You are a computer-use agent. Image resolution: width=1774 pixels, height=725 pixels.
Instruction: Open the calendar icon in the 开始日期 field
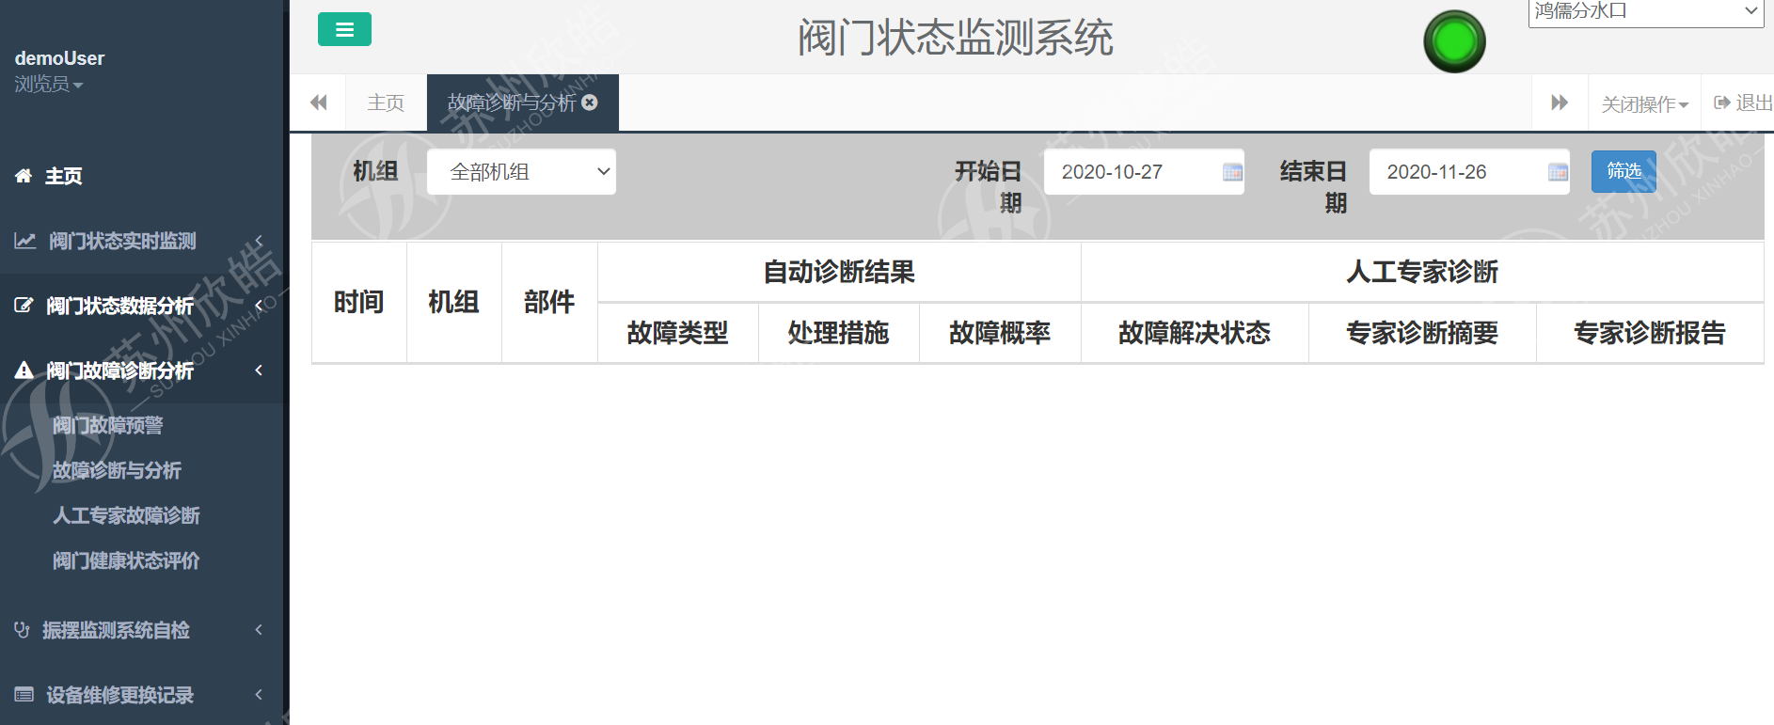[1232, 172]
